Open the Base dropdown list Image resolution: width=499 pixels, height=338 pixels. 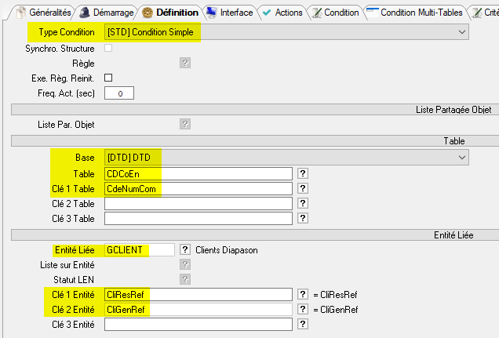coord(461,158)
